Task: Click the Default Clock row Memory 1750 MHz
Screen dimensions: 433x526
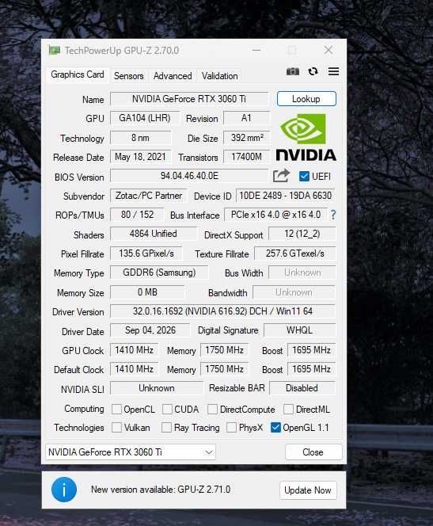Action: pyautogui.click(x=224, y=369)
